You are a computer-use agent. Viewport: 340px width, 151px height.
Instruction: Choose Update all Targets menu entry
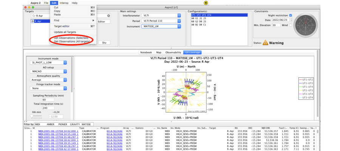click(73, 32)
